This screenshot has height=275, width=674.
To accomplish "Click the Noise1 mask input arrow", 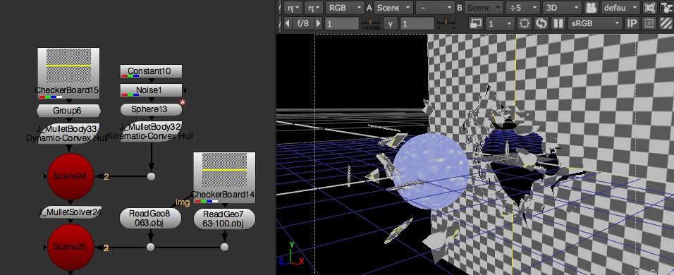I will 185,90.
